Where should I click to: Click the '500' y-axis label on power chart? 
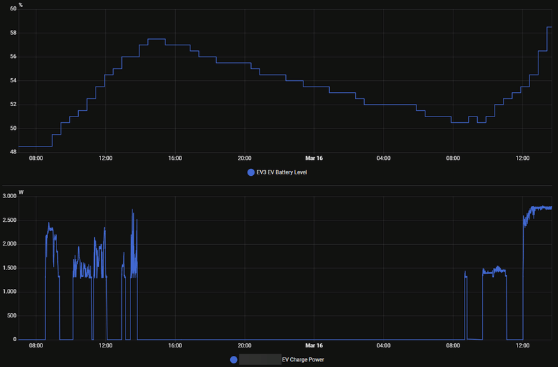tap(12, 316)
